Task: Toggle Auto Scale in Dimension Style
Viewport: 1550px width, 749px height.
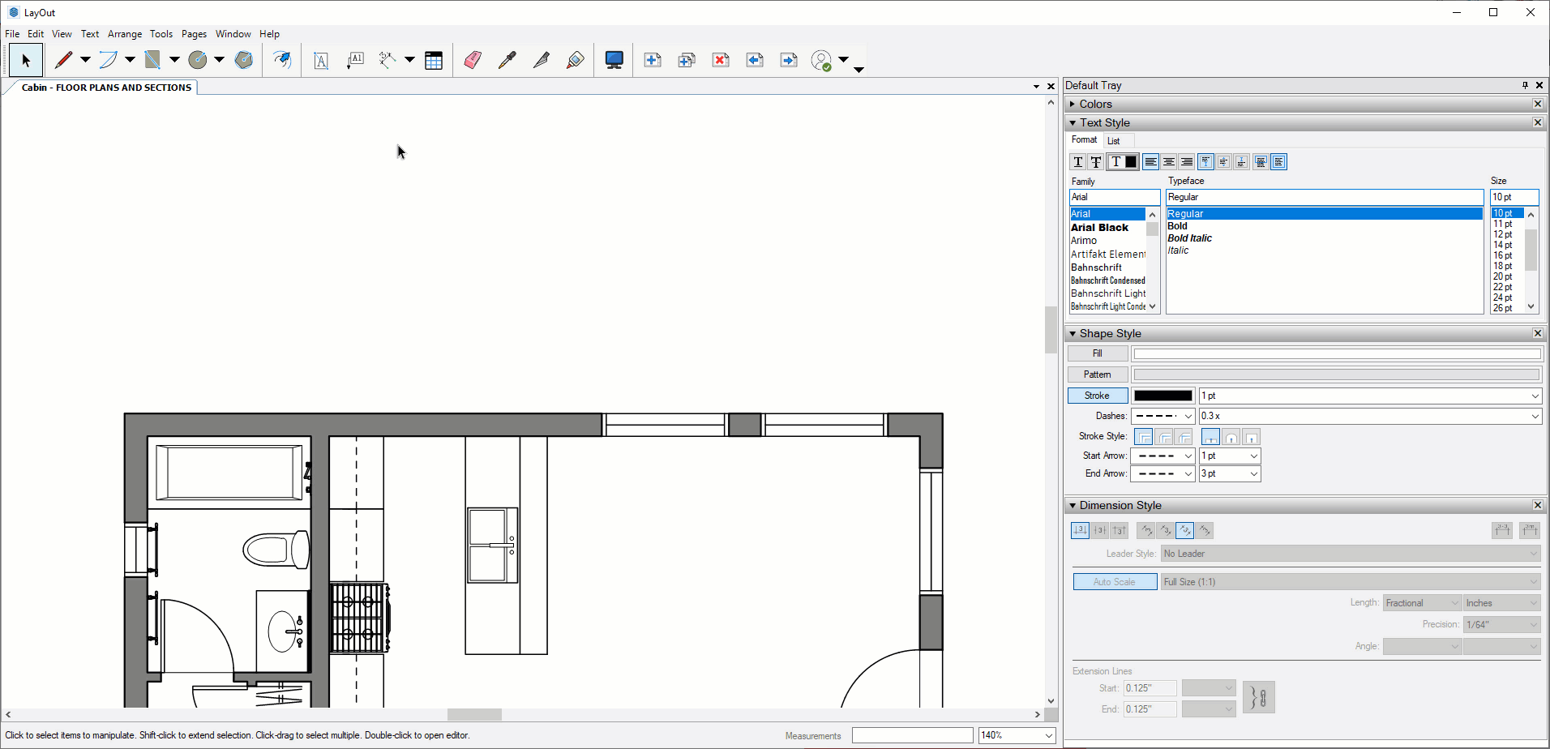Action: [1115, 582]
